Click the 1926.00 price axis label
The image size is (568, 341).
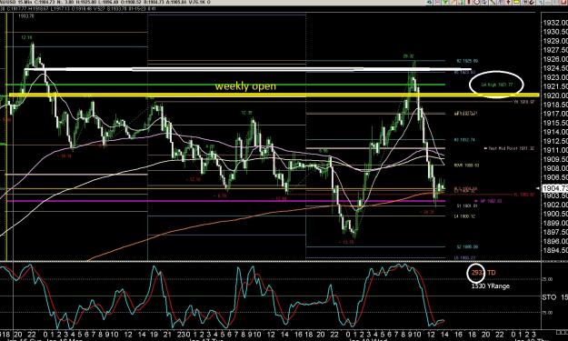(x=554, y=59)
